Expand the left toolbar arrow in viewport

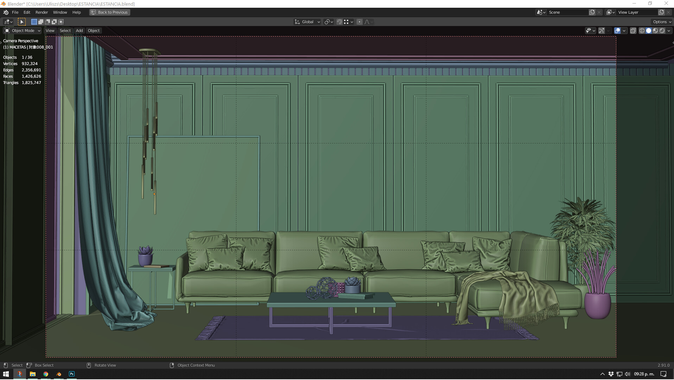click(x=1, y=42)
